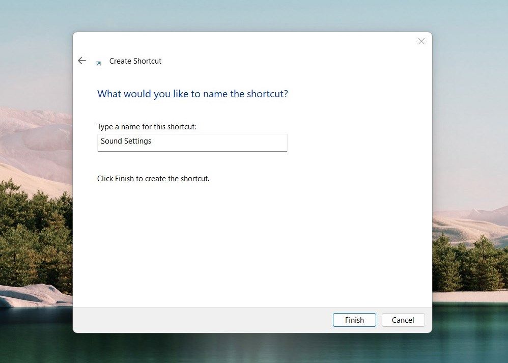Click the shortcut icon beside Create Shortcut title
This screenshot has width=508, height=363.
click(99, 63)
